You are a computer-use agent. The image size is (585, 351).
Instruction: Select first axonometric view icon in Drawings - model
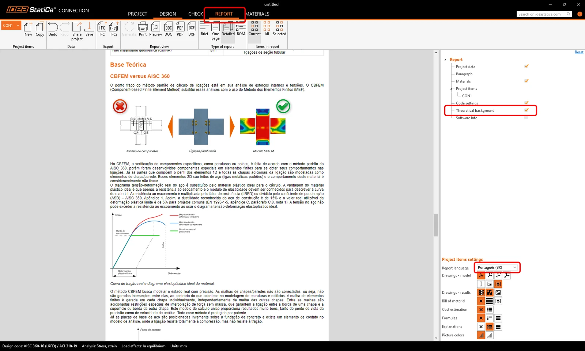pyautogui.click(x=481, y=275)
